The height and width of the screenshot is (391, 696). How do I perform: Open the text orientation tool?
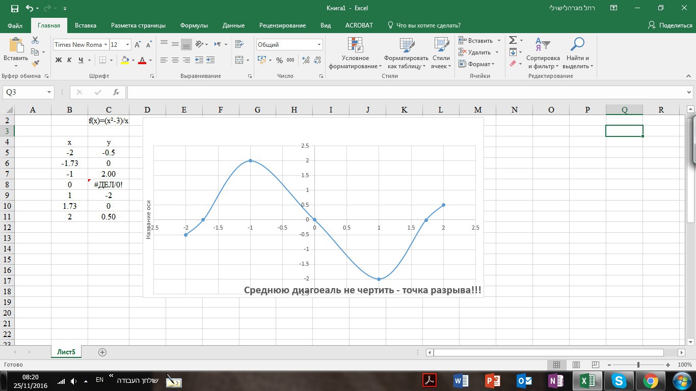coord(199,44)
